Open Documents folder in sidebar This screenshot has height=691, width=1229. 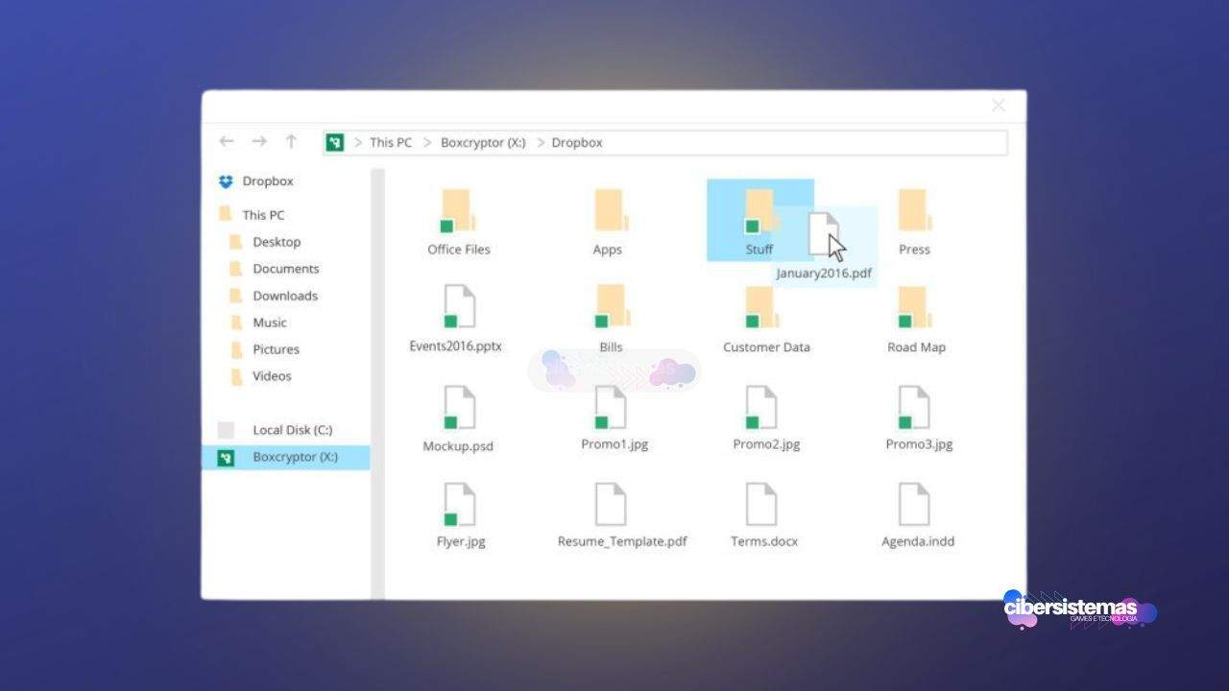[x=286, y=269]
